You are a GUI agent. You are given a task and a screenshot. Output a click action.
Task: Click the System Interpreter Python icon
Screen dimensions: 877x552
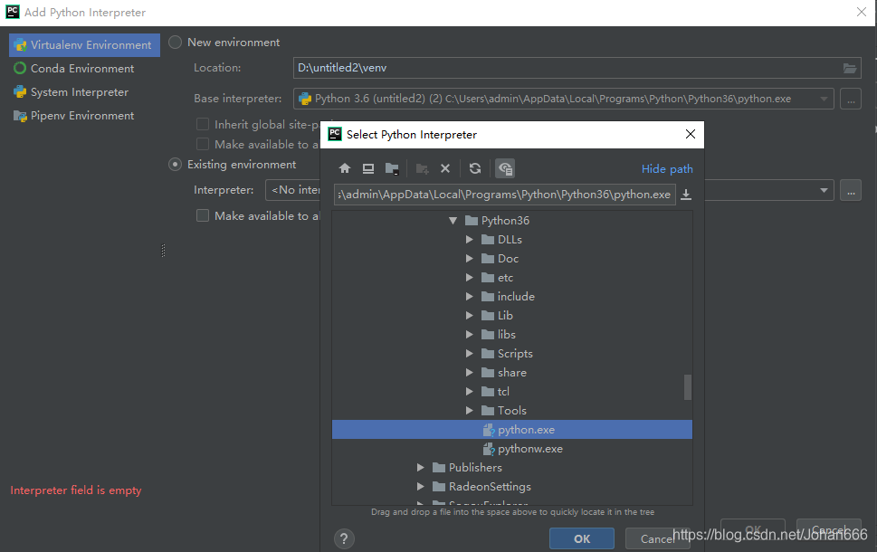click(x=20, y=91)
